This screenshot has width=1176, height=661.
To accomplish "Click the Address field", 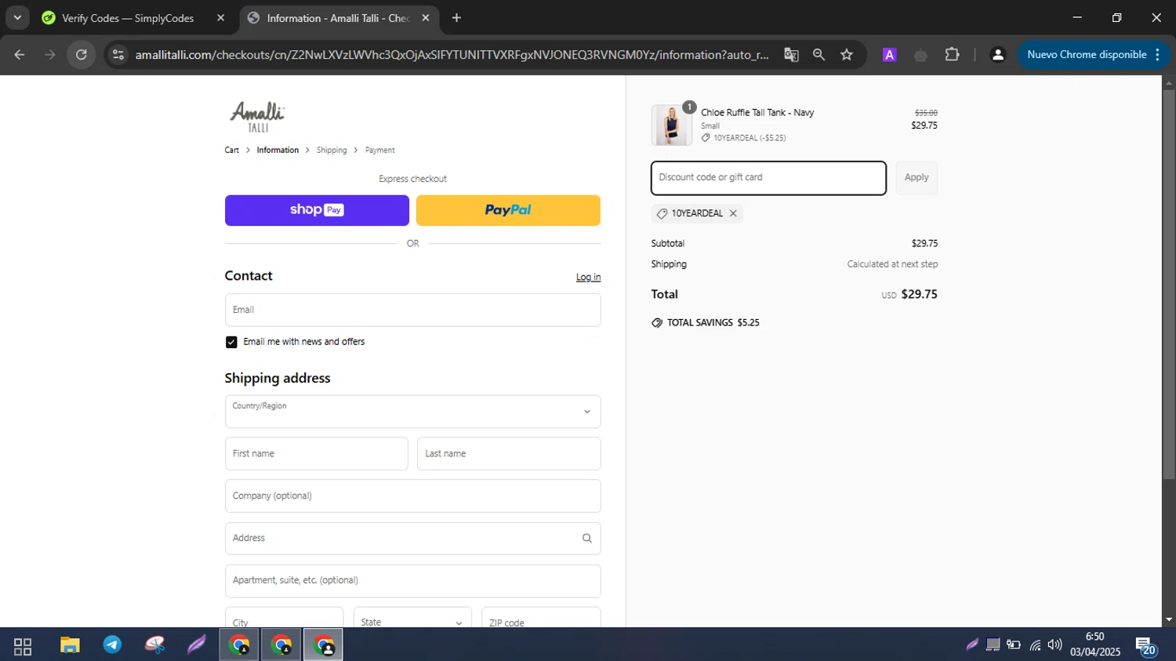I will coord(412,539).
